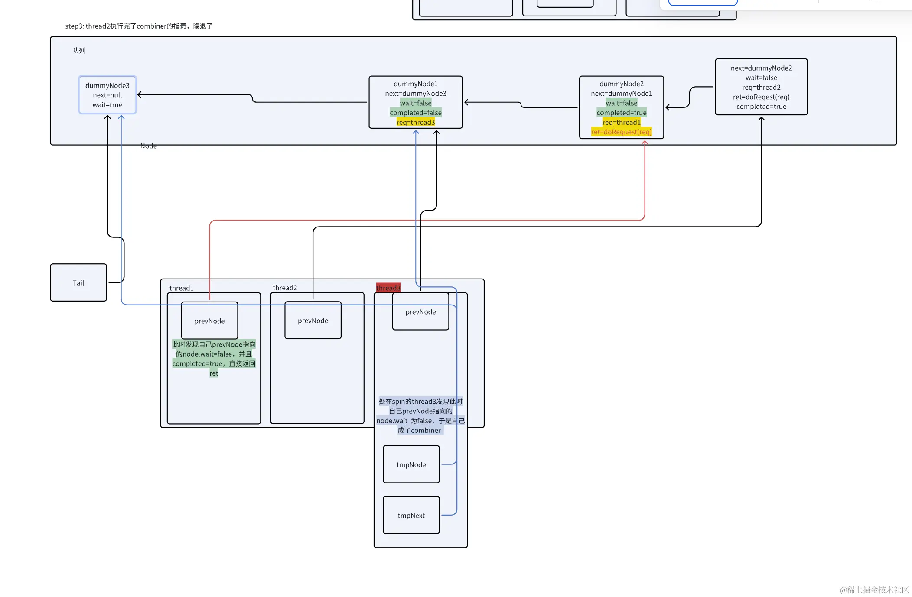
Task: Select the tmpNext box
Action: click(x=411, y=516)
